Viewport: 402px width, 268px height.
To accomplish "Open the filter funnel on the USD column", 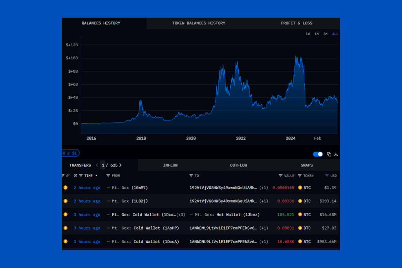I will point(327,176).
